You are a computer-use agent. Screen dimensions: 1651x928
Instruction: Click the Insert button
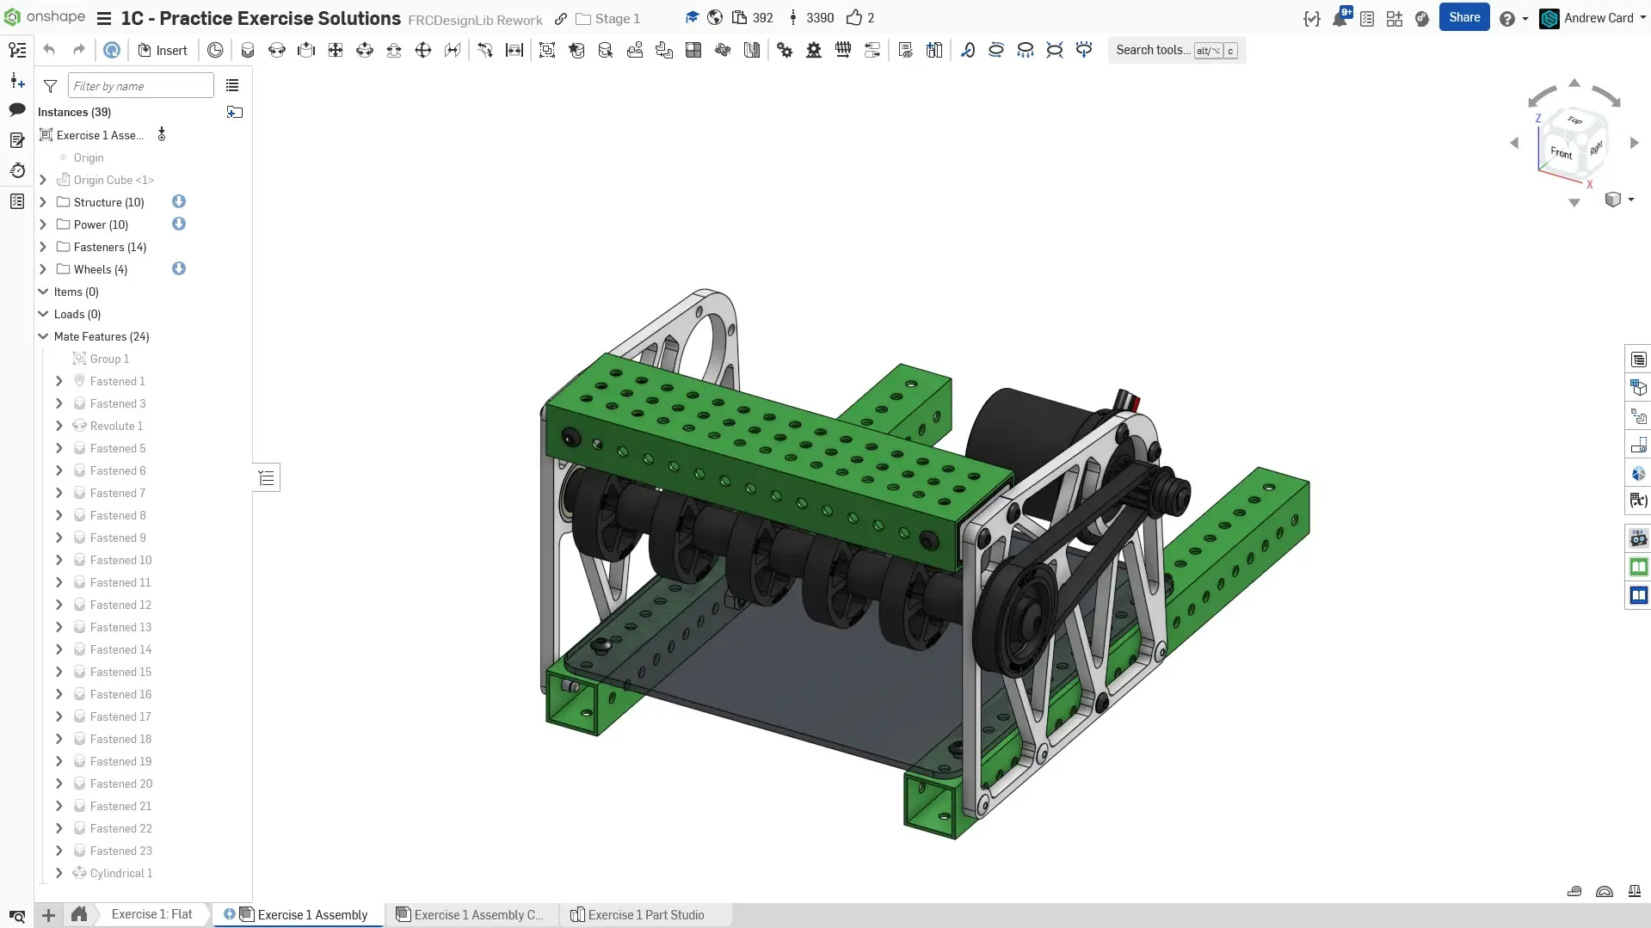coord(163,51)
